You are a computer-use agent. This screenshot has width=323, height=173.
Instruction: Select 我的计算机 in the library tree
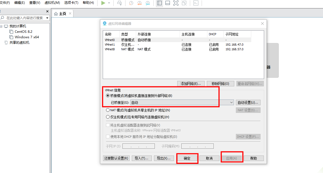(x=18, y=26)
